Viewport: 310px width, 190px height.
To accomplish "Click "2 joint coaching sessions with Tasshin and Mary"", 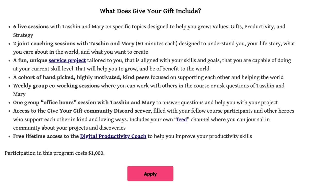I will click(74, 44).
